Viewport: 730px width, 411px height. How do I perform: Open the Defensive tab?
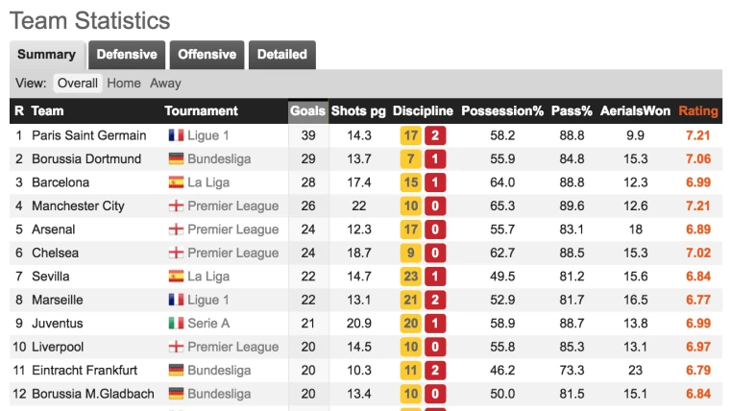127,55
